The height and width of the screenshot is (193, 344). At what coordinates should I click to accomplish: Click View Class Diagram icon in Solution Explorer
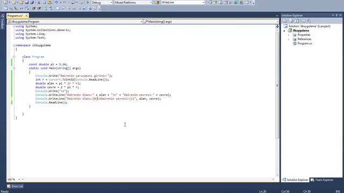click(309, 21)
